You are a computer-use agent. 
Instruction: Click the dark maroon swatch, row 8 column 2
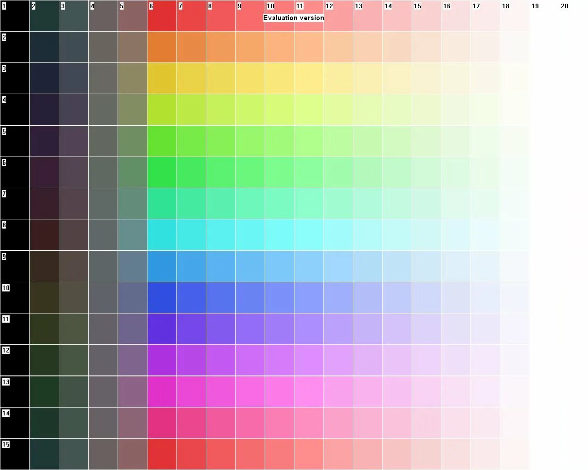pyautogui.click(x=44, y=235)
